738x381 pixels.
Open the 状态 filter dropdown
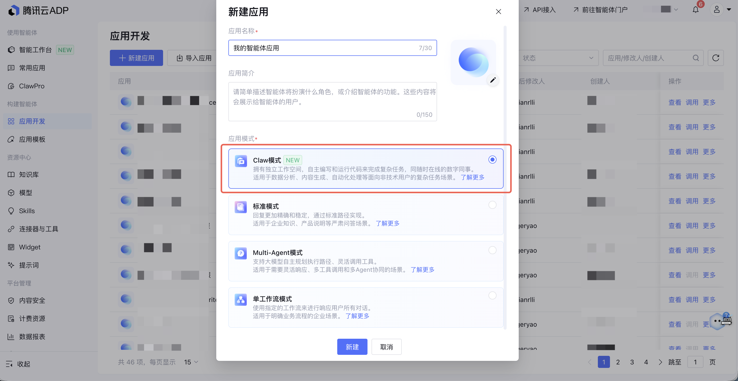(558, 58)
